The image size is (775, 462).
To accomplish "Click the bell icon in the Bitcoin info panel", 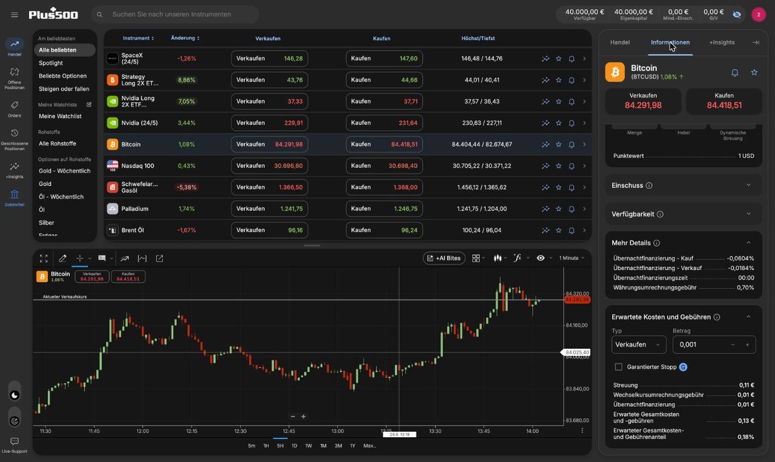I will (x=734, y=73).
